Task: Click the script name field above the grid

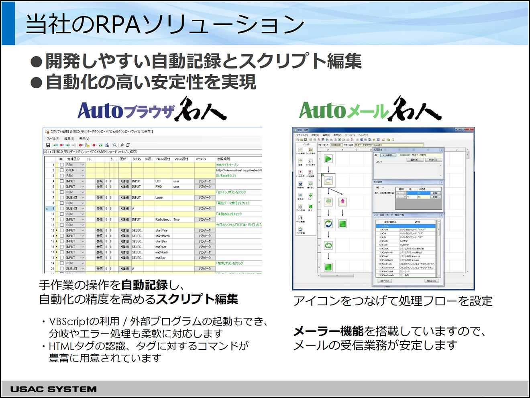Action: coord(153,152)
